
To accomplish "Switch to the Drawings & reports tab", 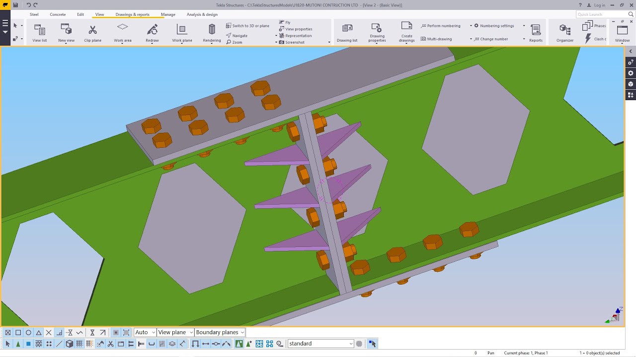I will pos(132,14).
